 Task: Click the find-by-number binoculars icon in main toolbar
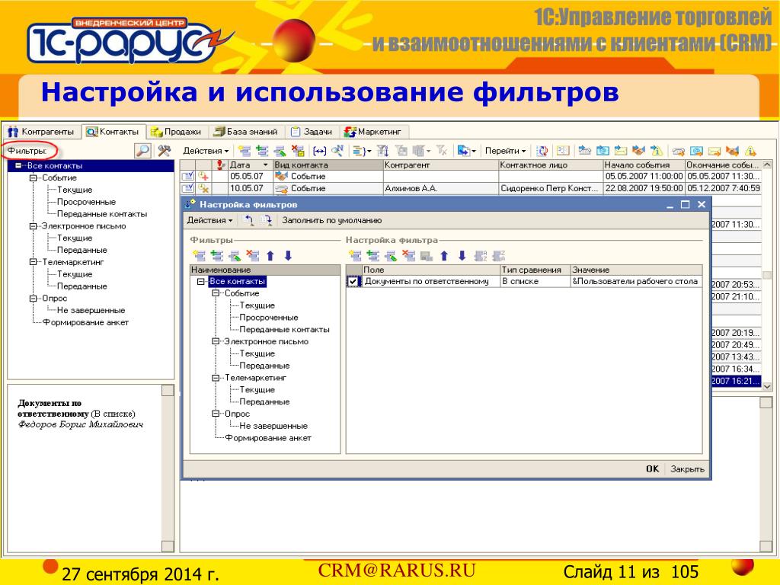tap(337, 151)
